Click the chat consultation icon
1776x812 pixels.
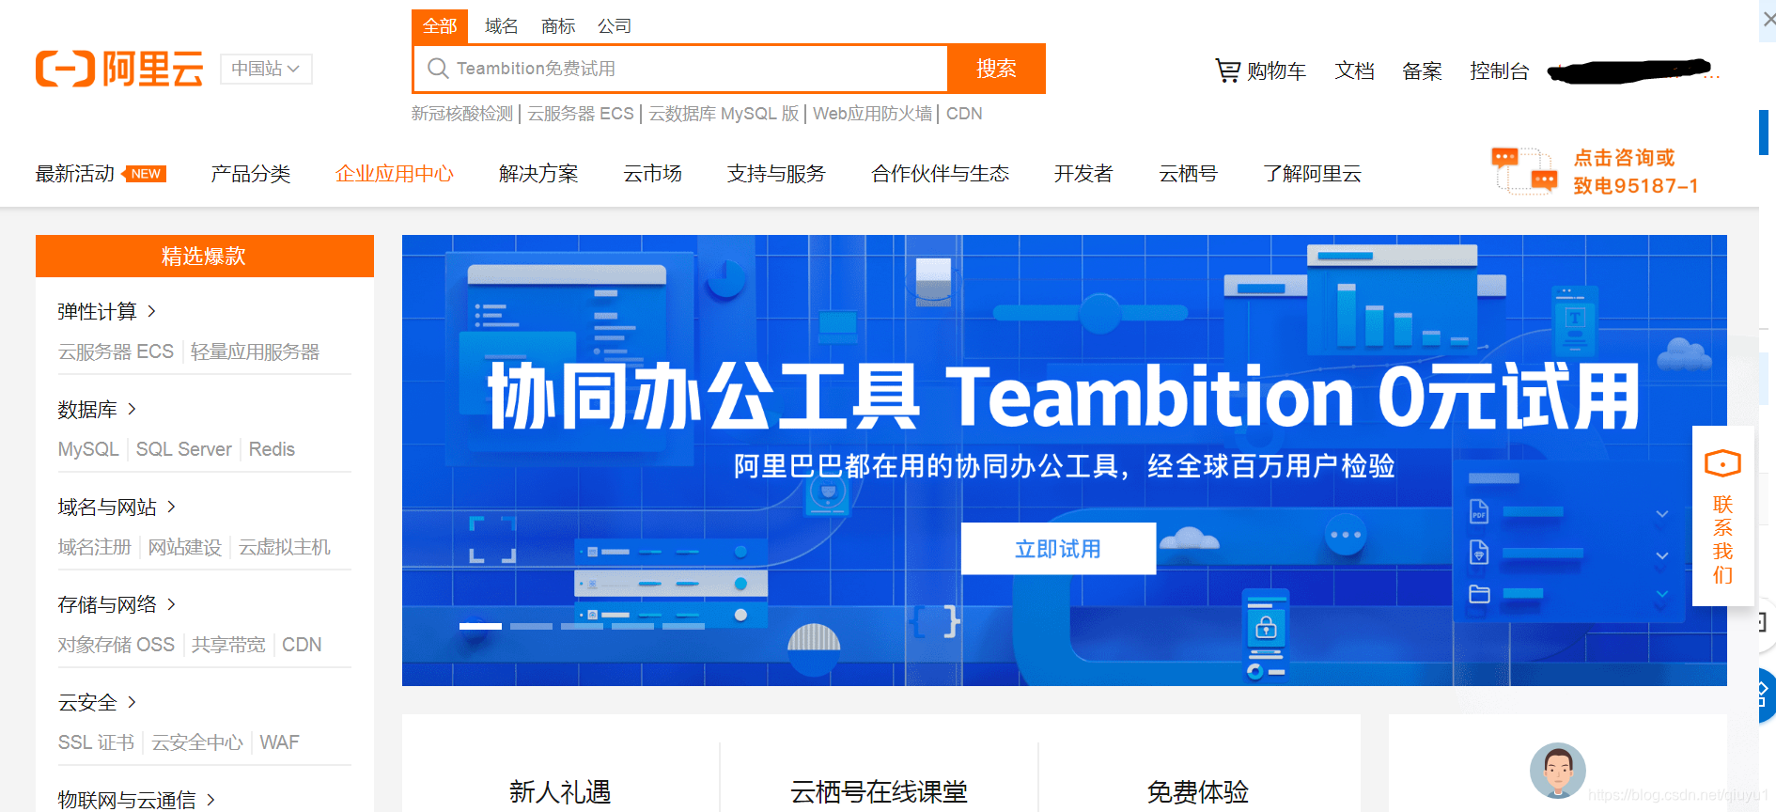tap(1524, 170)
